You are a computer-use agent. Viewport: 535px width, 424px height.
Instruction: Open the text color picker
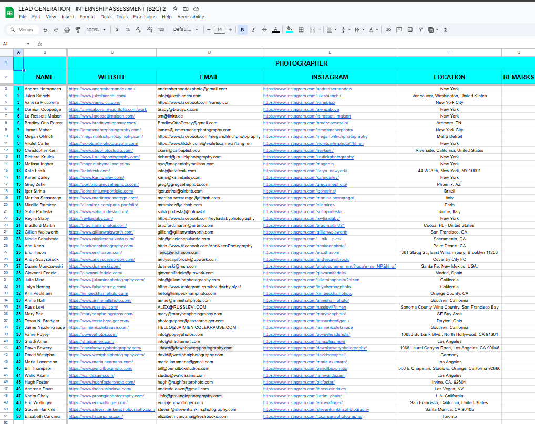(x=275, y=30)
